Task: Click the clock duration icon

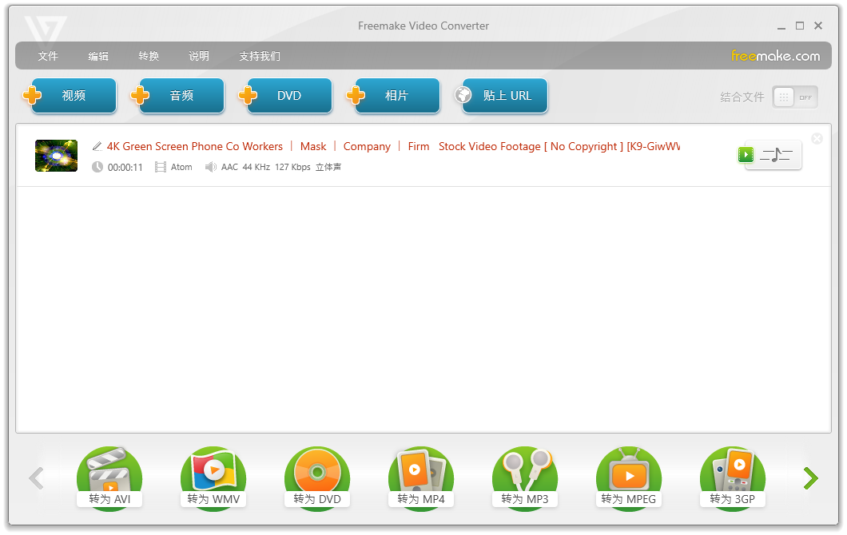Action: 97,168
